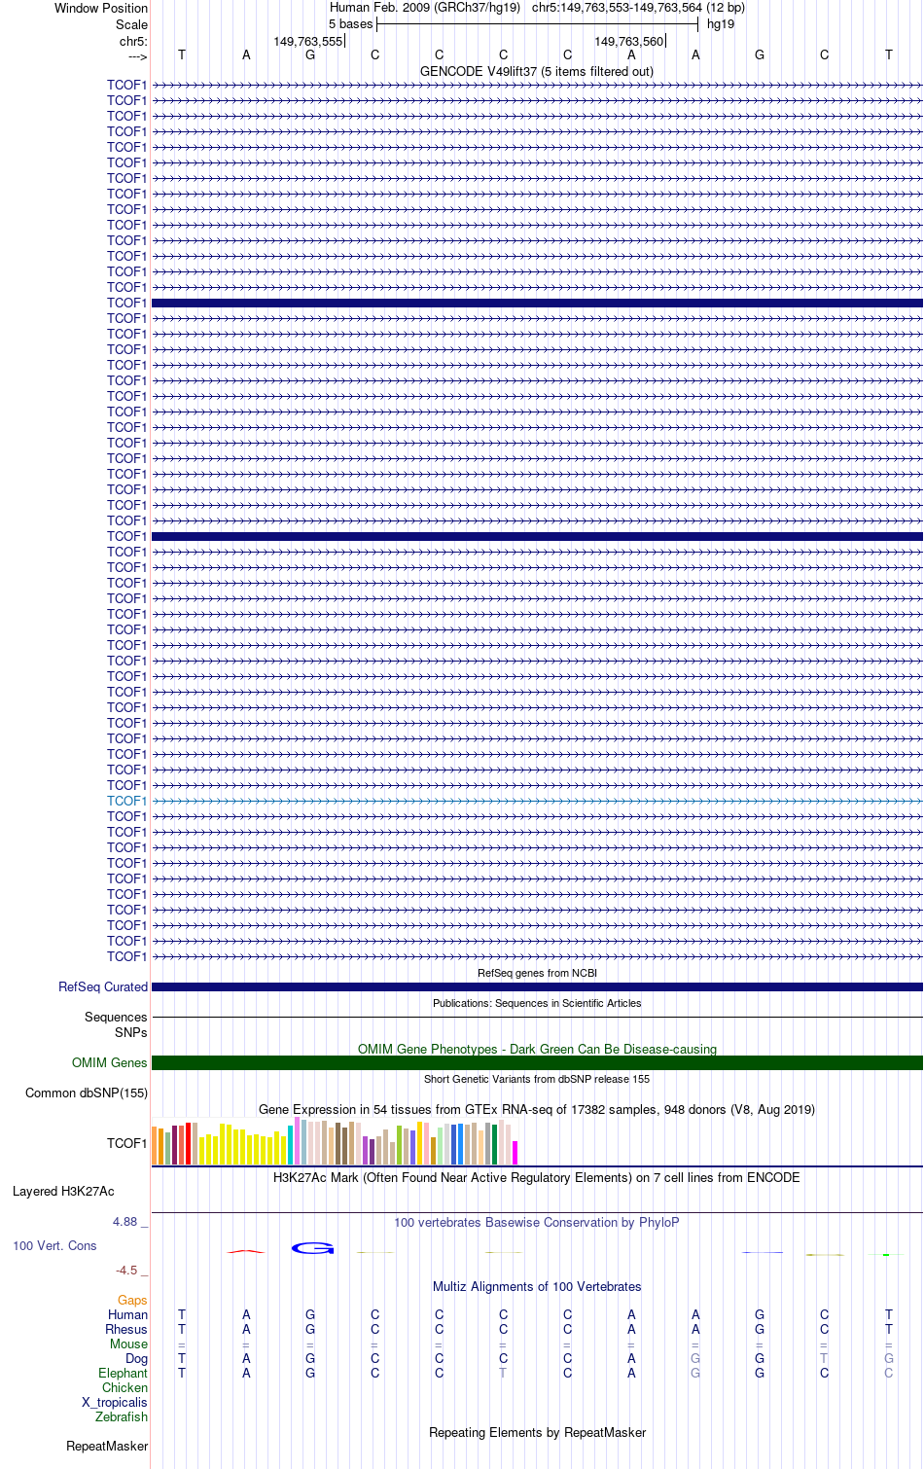Click the X_tropicalis species label
This screenshot has height=1469, width=924.
pyautogui.click(x=115, y=1402)
